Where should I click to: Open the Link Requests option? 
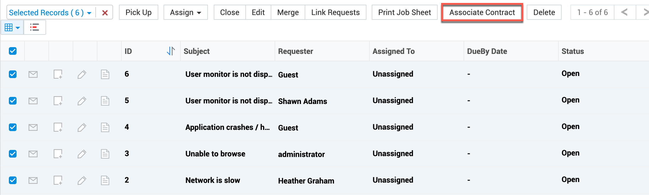tap(335, 12)
